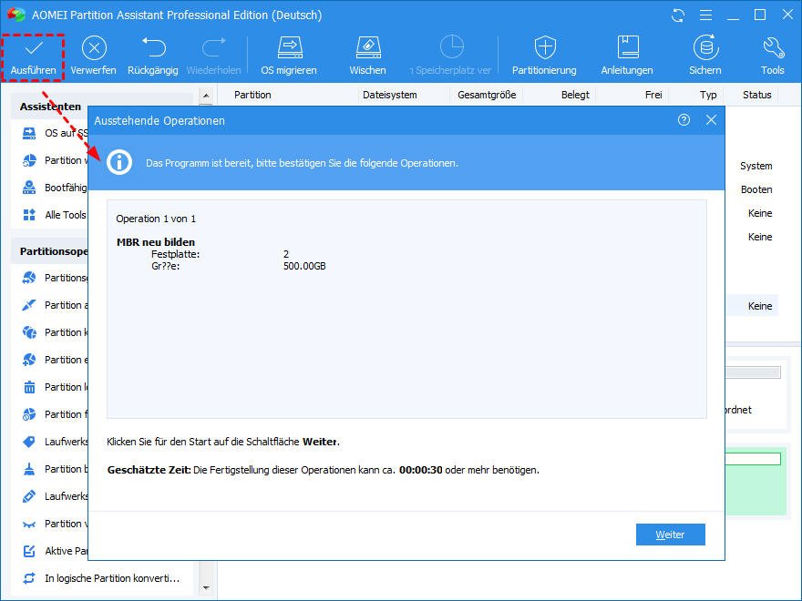Click help icon in Ausstehende Operationen dialog
This screenshot has height=601, width=802.
click(x=684, y=120)
